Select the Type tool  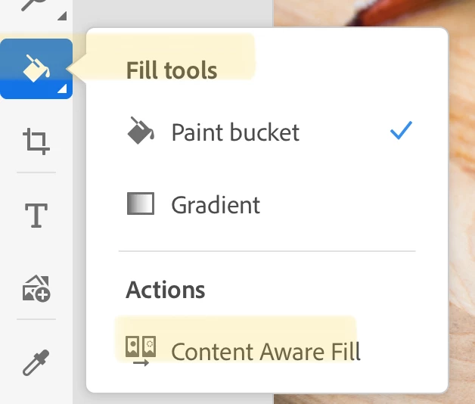[x=36, y=215]
